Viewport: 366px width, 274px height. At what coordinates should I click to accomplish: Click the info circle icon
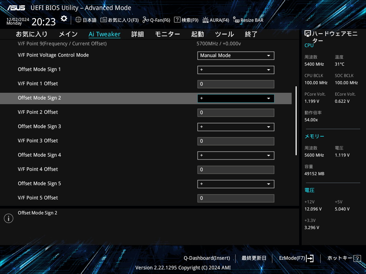tap(9, 218)
